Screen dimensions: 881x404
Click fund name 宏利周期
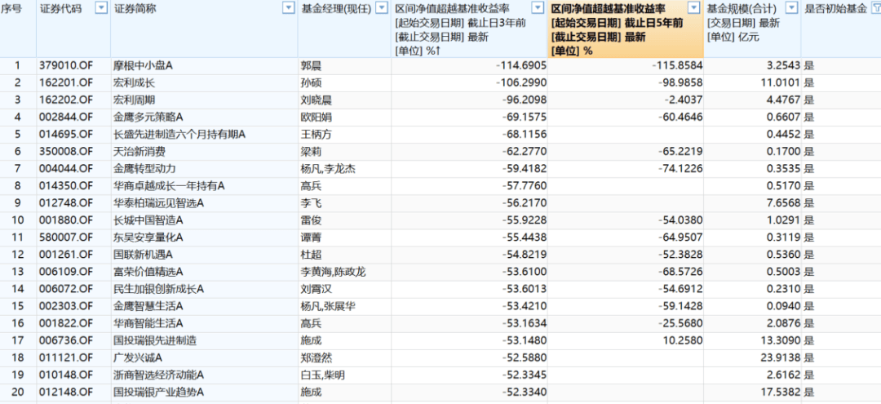tap(134, 100)
